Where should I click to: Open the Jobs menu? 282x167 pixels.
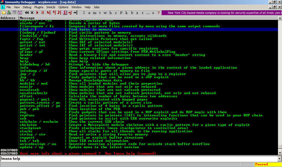coord(96,7)
